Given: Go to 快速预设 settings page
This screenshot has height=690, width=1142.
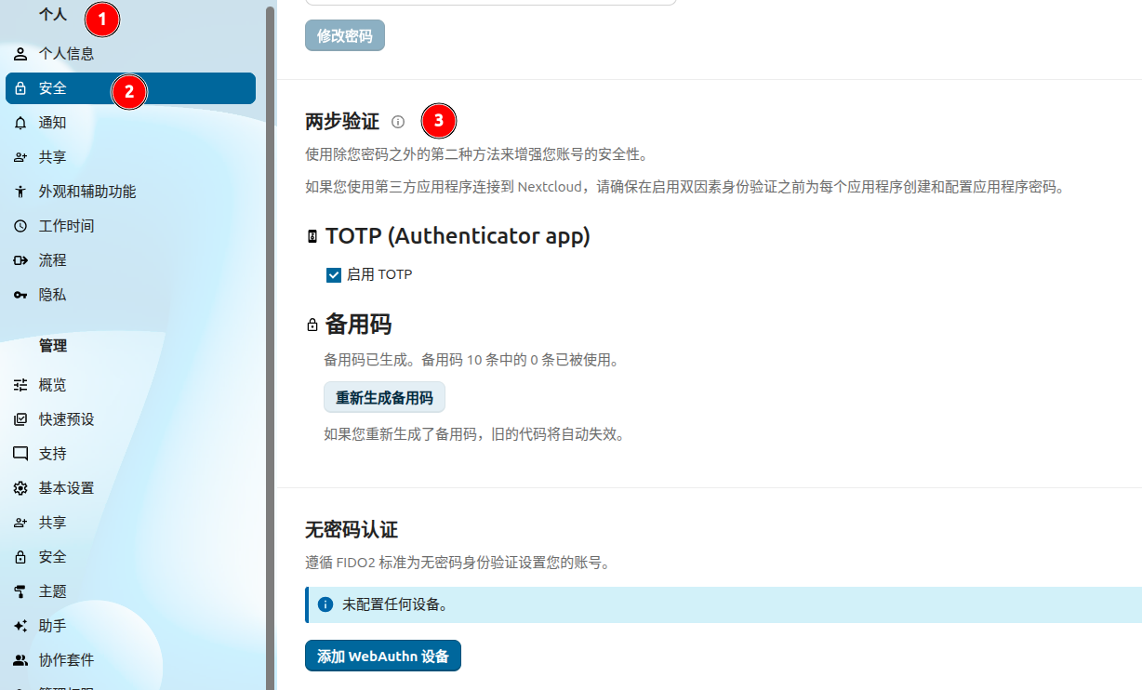Looking at the screenshot, I should (66, 419).
